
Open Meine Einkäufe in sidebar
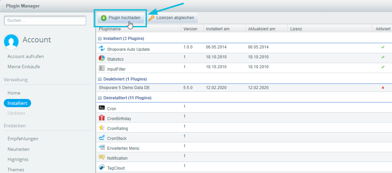click(24, 67)
